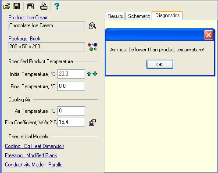Click the calculator toolbar icon
218x173 pixels.
point(30,7)
